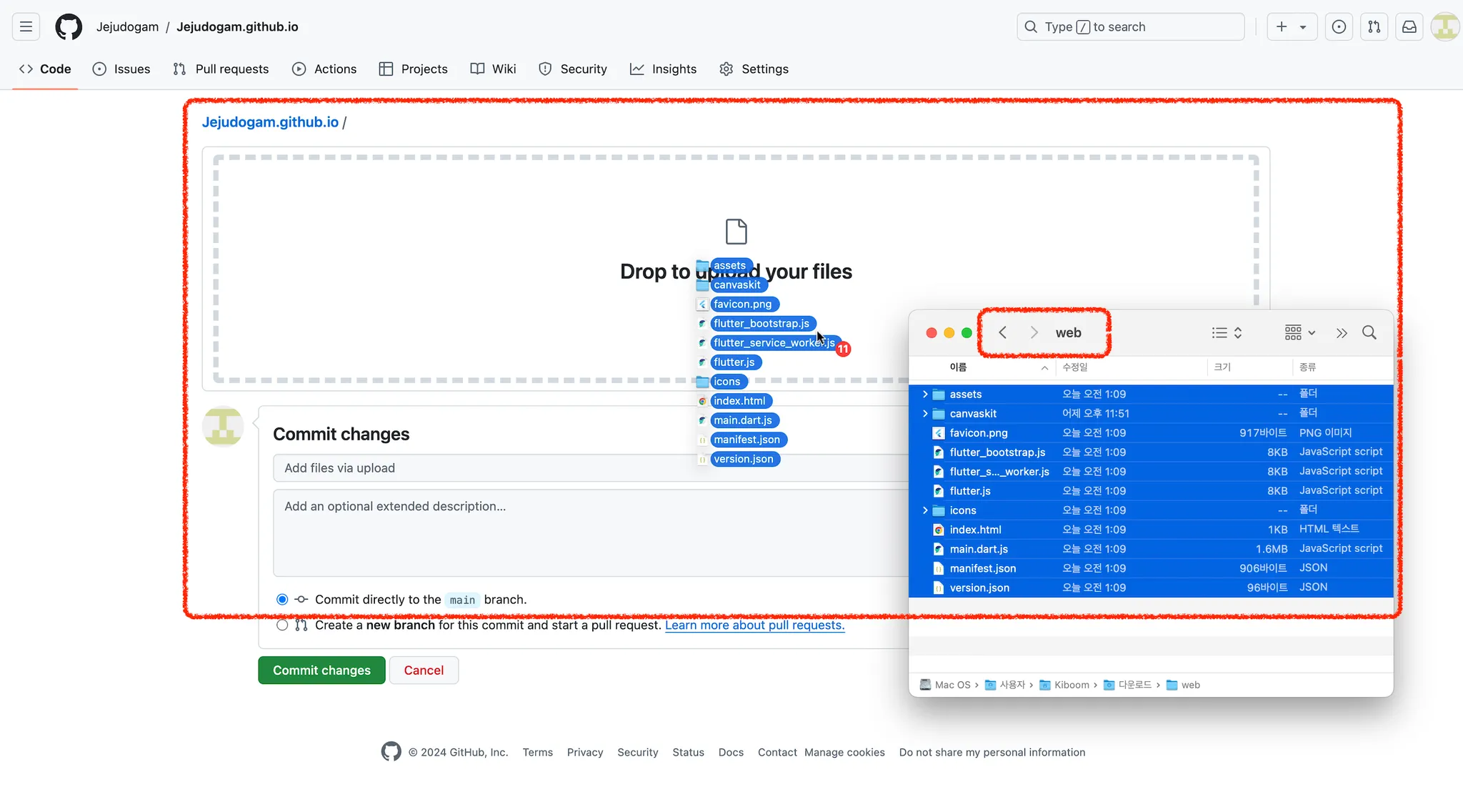Open the create new plus dropdown
Screen dimensions: 1463x812
pyautogui.click(x=1292, y=27)
